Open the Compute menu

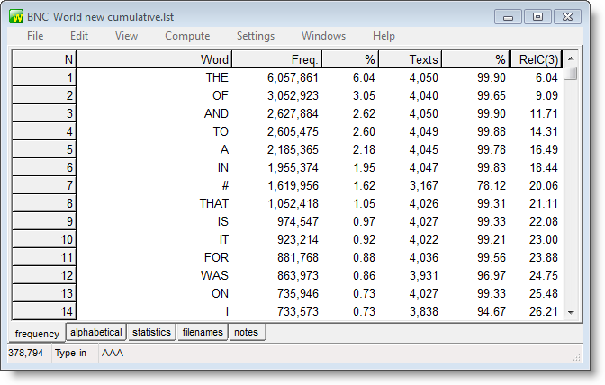(x=187, y=36)
